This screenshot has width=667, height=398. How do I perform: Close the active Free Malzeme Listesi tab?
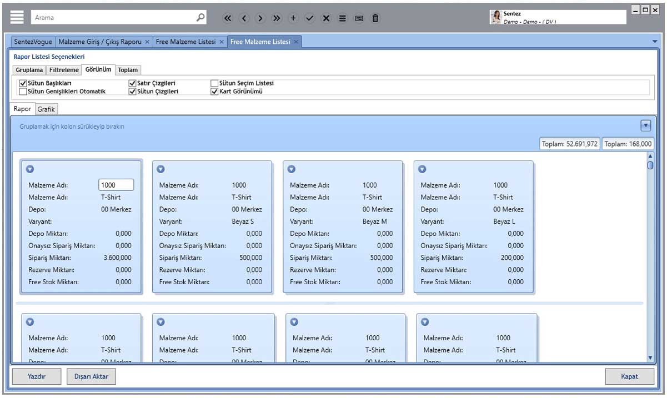pyautogui.click(x=296, y=42)
